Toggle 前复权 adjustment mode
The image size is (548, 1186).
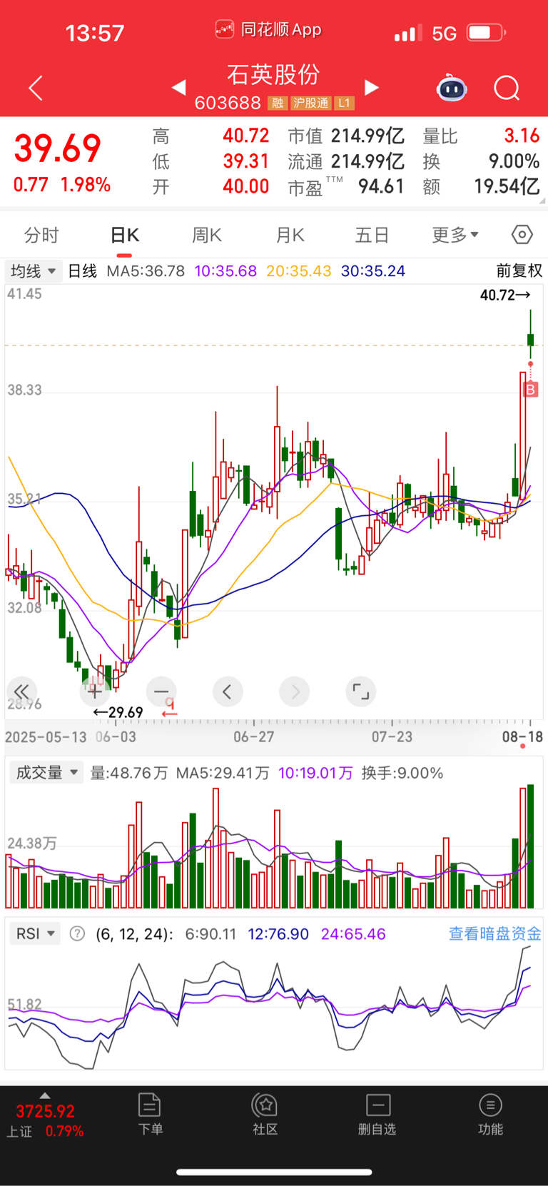pos(519,271)
